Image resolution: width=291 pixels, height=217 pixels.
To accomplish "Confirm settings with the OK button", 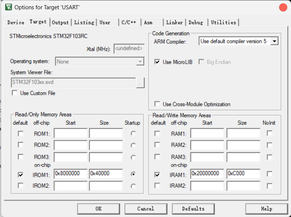I will point(98,209).
